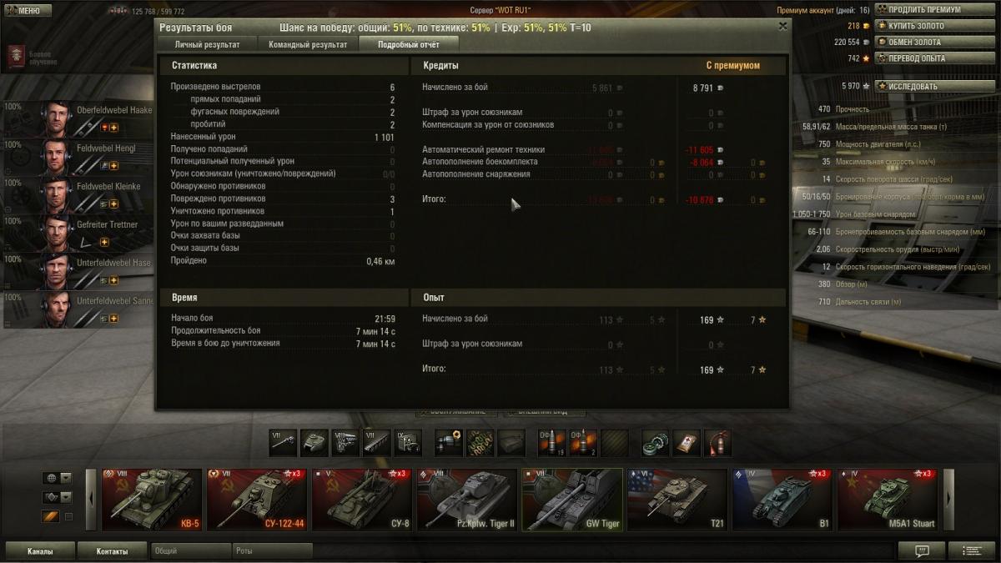
Task: Open the gun module slot icon
Action: click(283, 442)
